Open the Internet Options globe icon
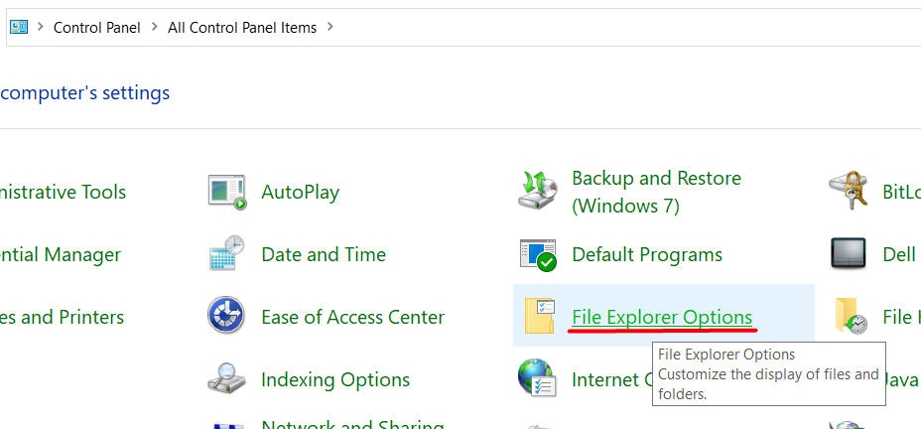This screenshot has height=429, width=921. coord(538,378)
